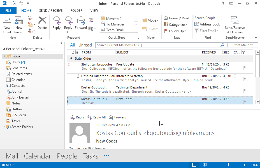Open the New Items menu

(x=18, y=25)
